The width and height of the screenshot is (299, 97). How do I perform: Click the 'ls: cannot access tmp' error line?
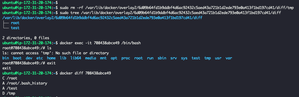tap(56, 53)
